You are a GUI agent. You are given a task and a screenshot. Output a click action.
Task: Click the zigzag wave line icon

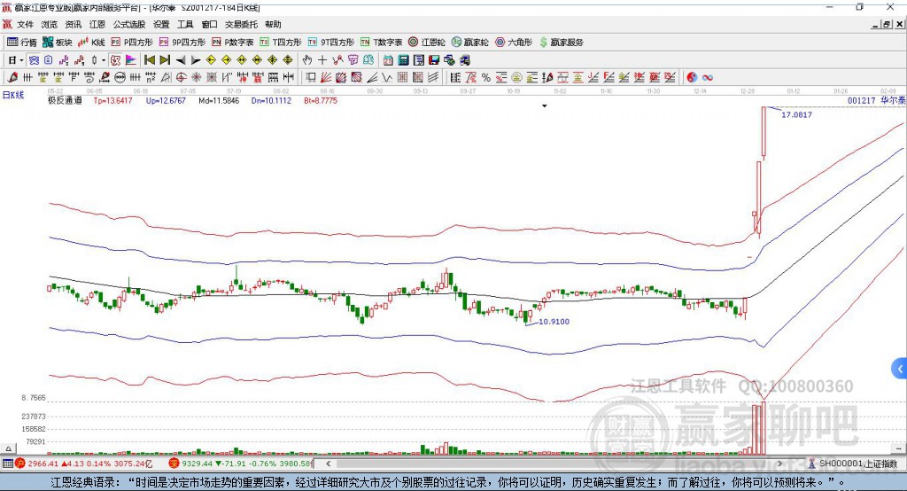(387, 78)
